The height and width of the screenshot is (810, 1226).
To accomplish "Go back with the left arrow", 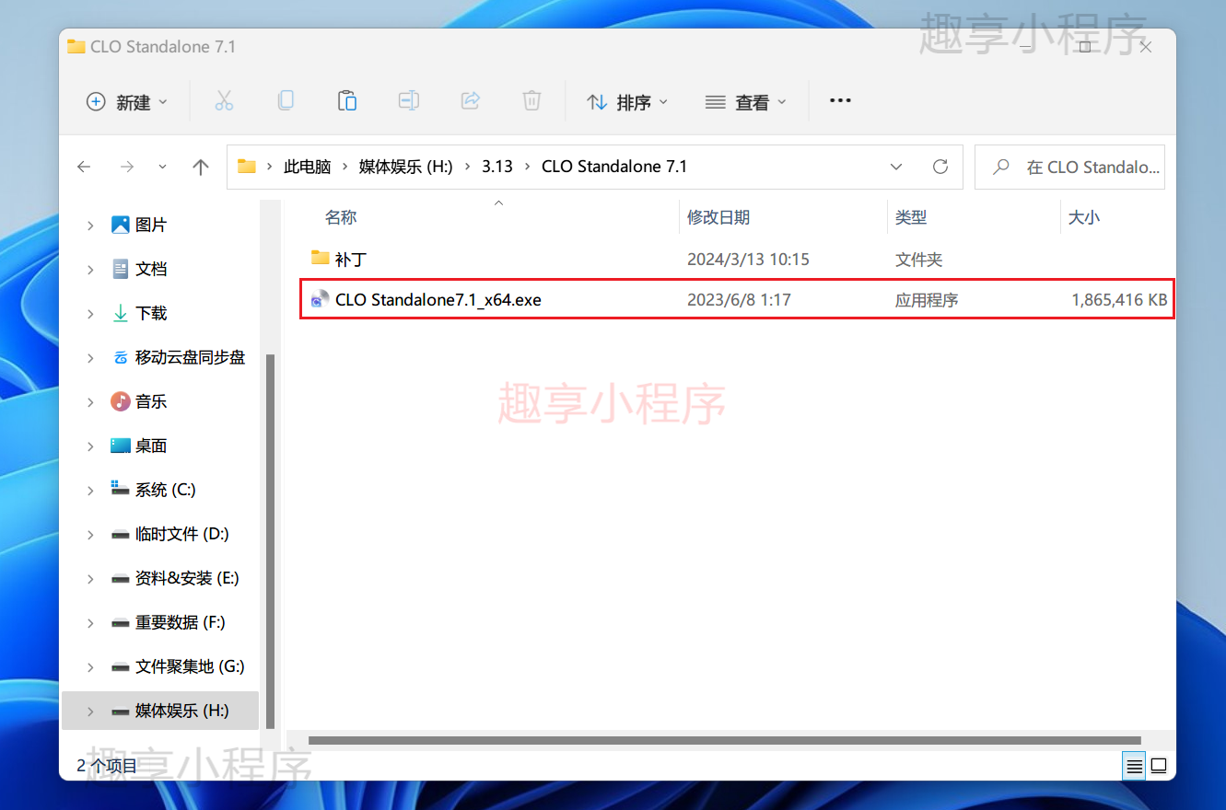I will coord(84,167).
